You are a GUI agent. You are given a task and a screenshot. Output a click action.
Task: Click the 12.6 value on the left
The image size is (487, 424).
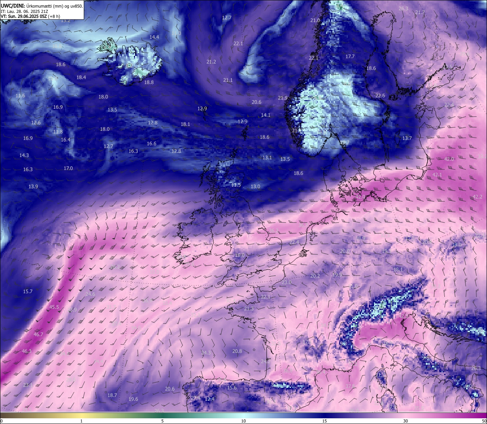click(x=36, y=122)
